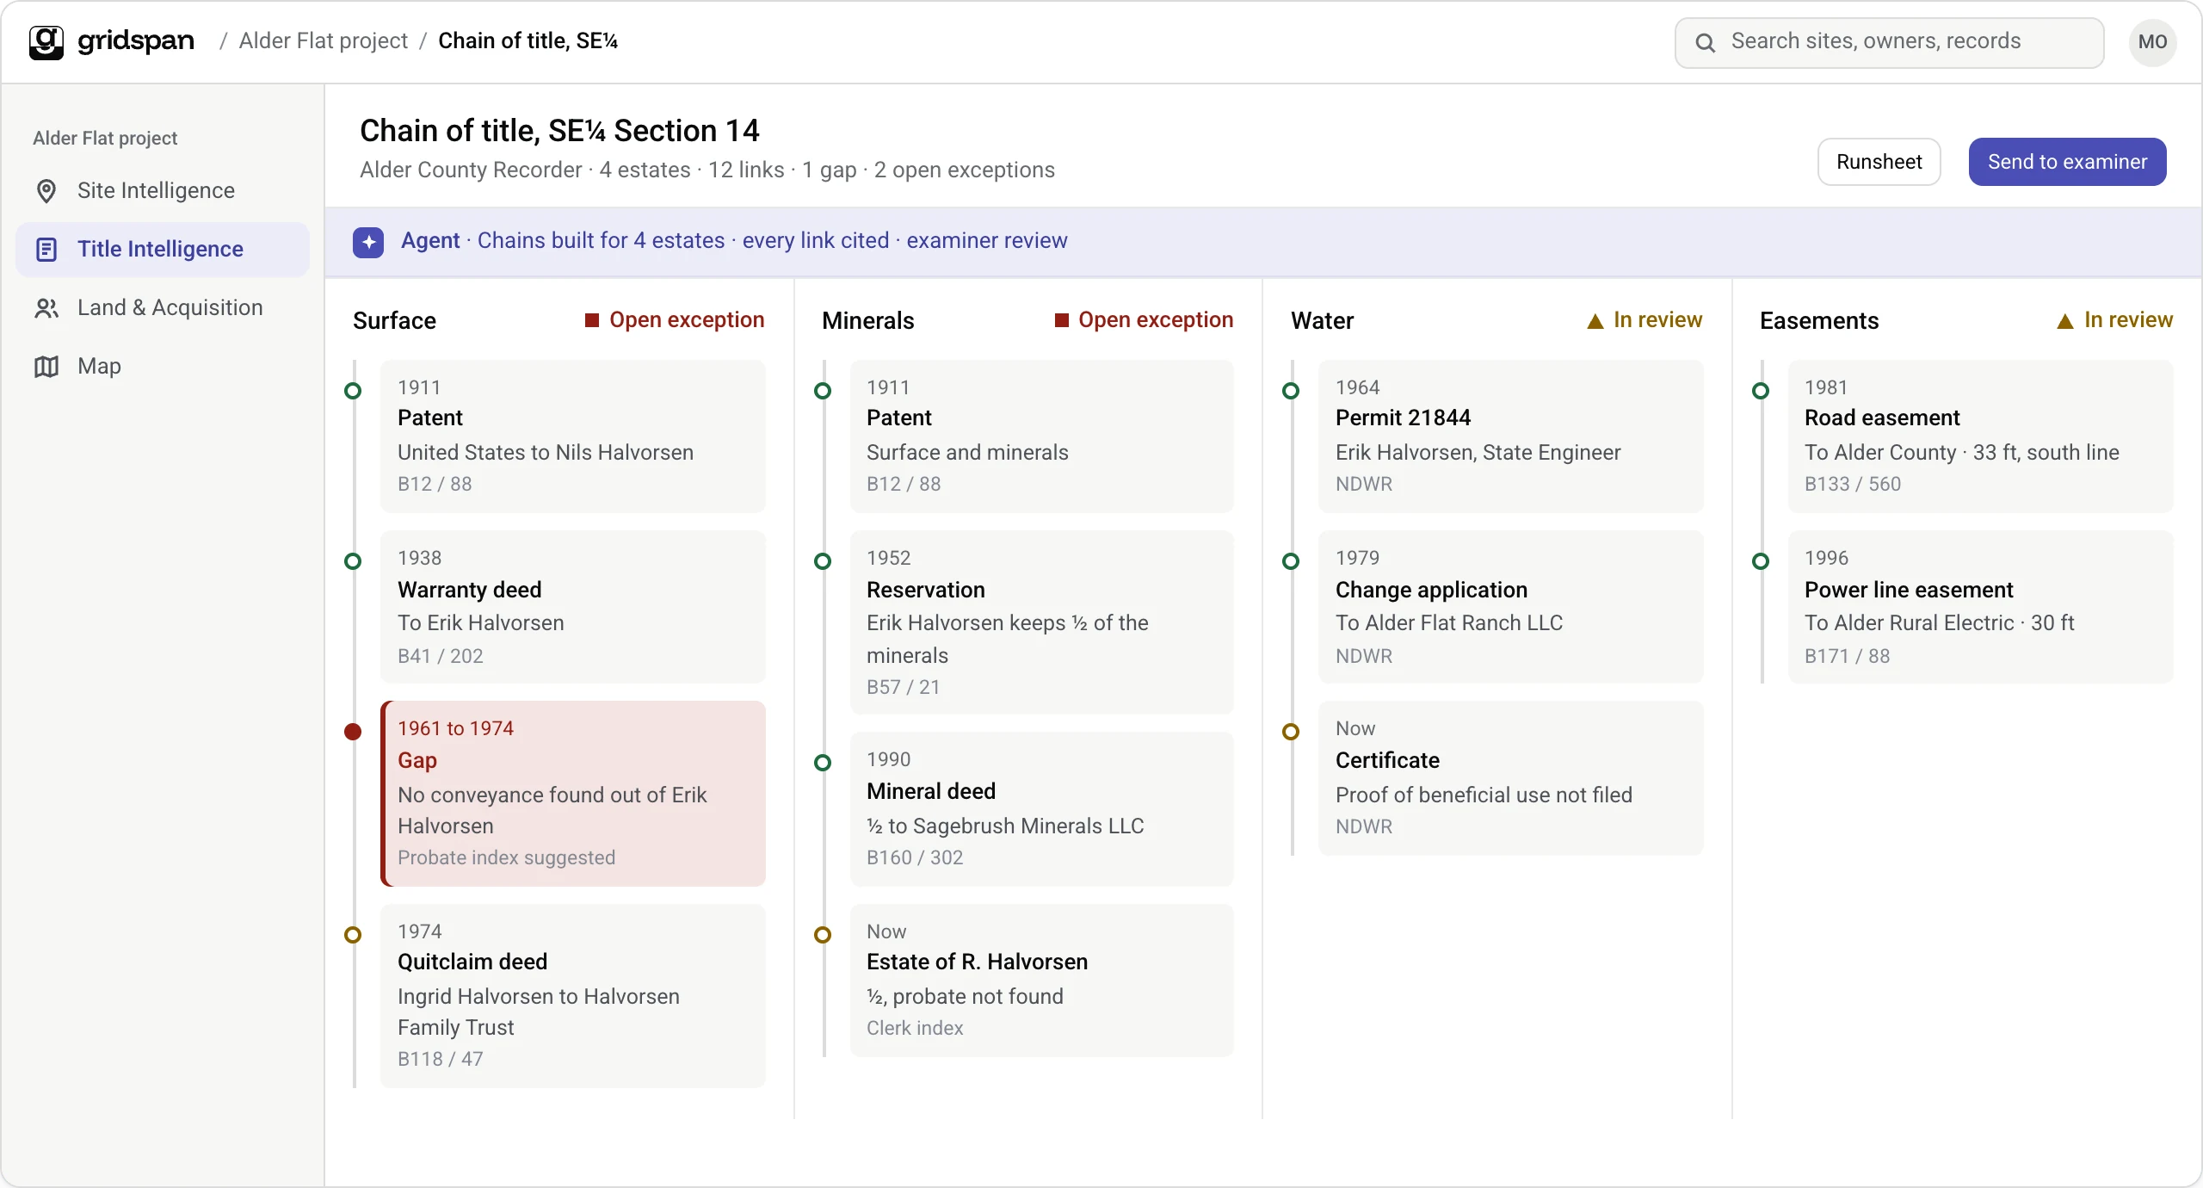The height and width of the screenshot is (1188, 2203).
Task: Click the Water In review status
Action: tap(1645, 320)
